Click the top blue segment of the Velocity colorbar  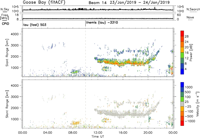click(182, 85)
